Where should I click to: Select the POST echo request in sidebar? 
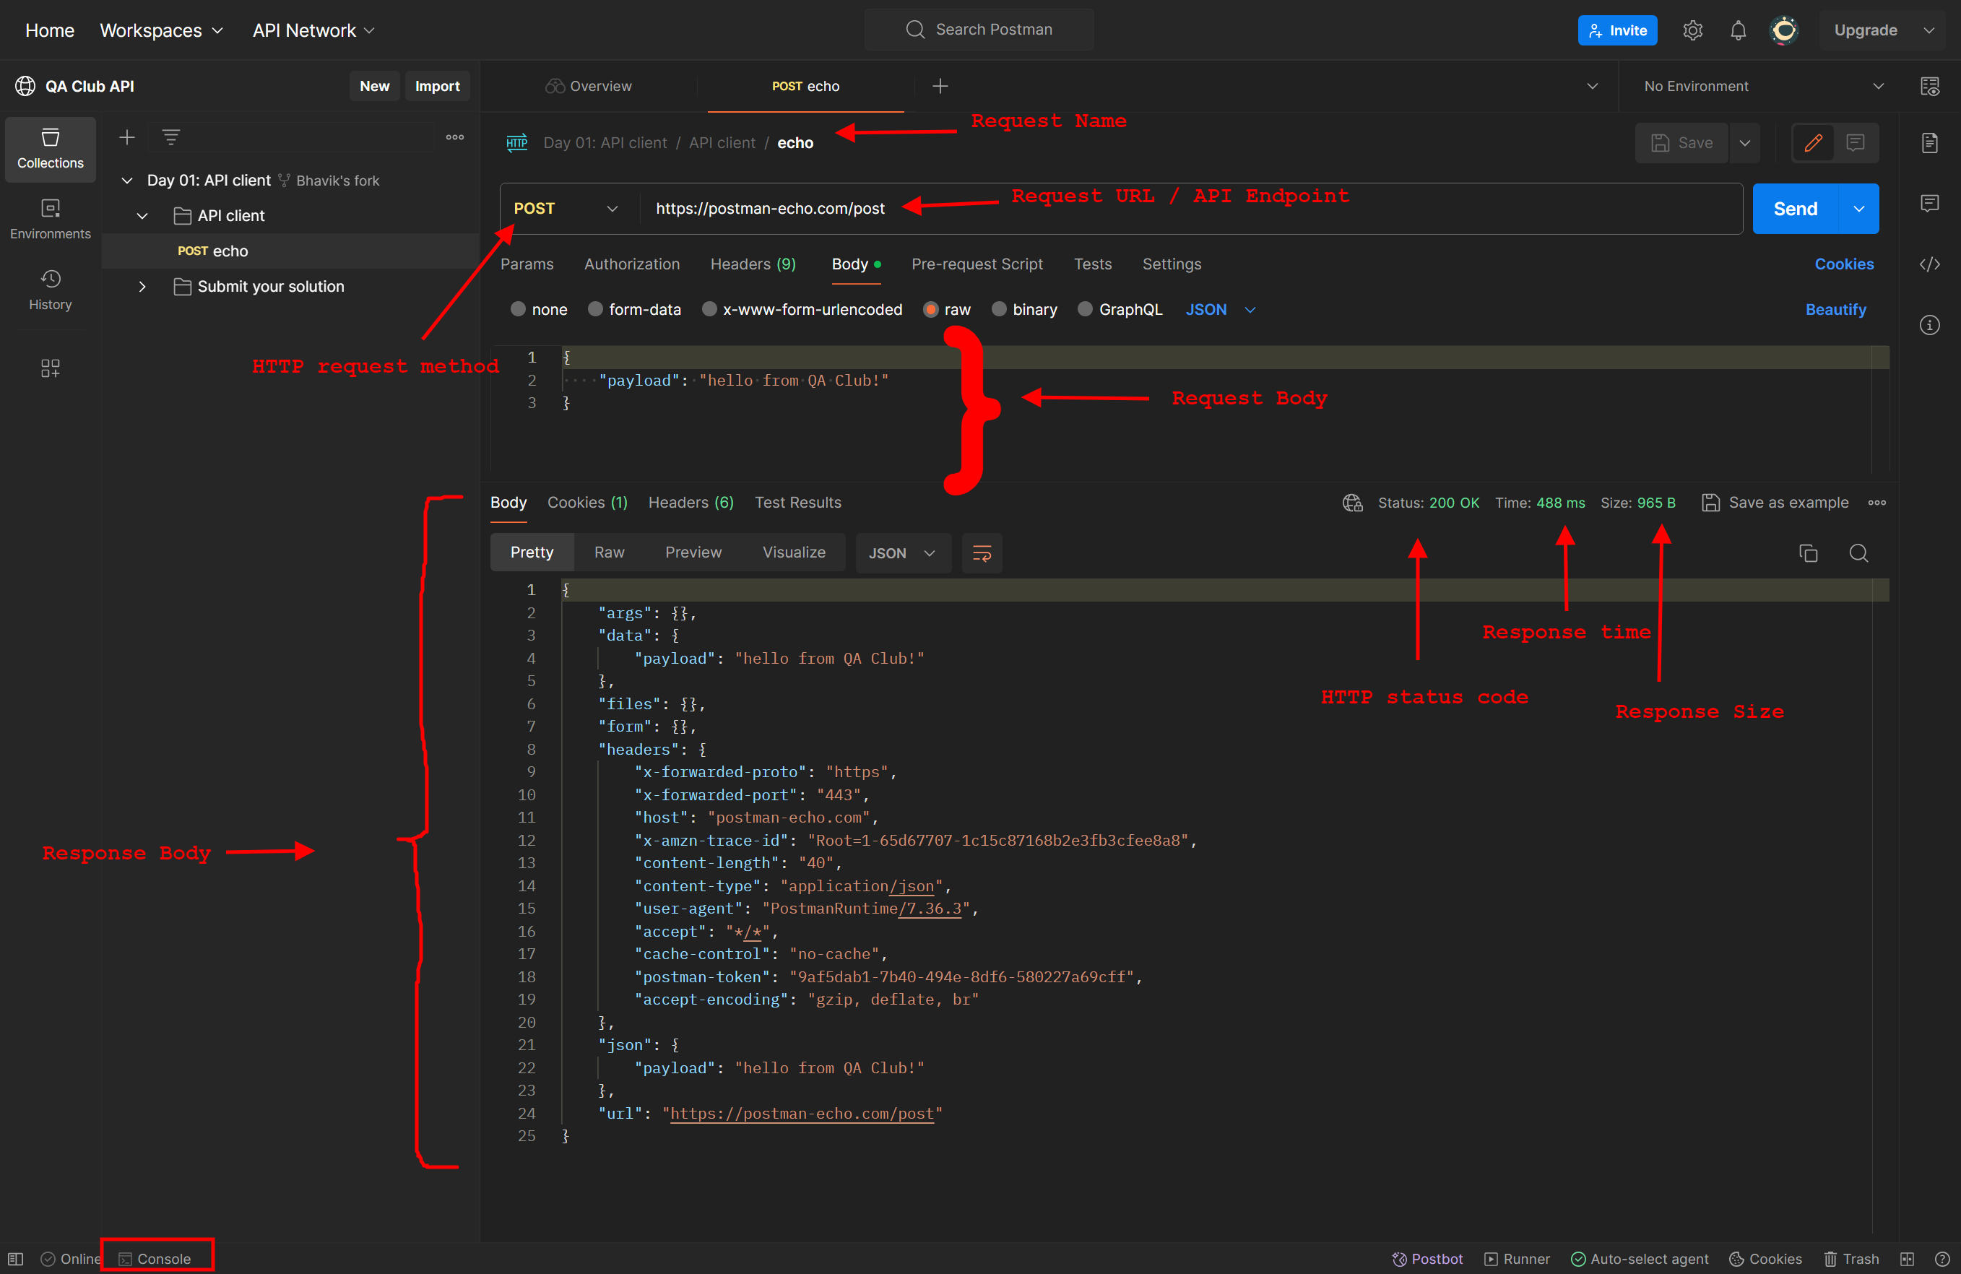pyautogui.click(x=290, y=251)
